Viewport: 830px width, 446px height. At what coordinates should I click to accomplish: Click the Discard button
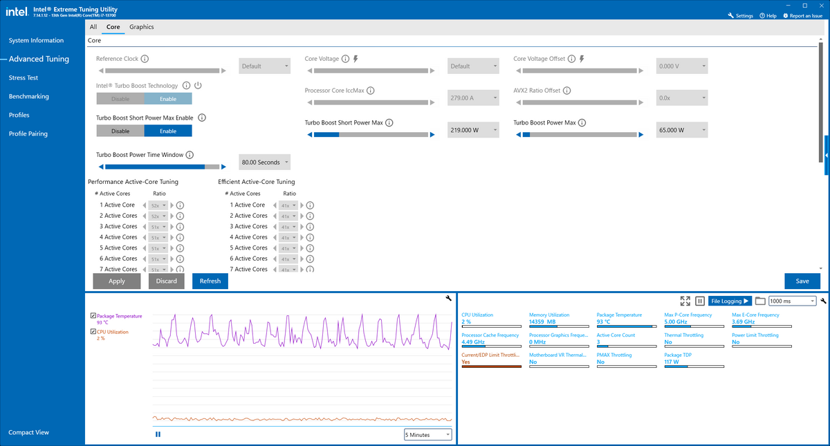(x=166, y=281)
